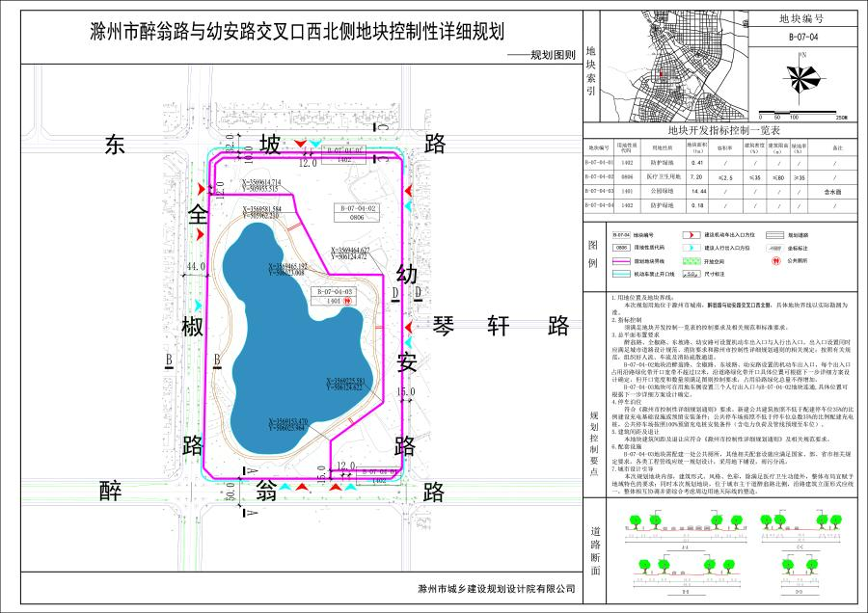Click the table title 地块开发指标控制一览表
This screenshot has width=868, height=613.
click(x=724, y=130)
